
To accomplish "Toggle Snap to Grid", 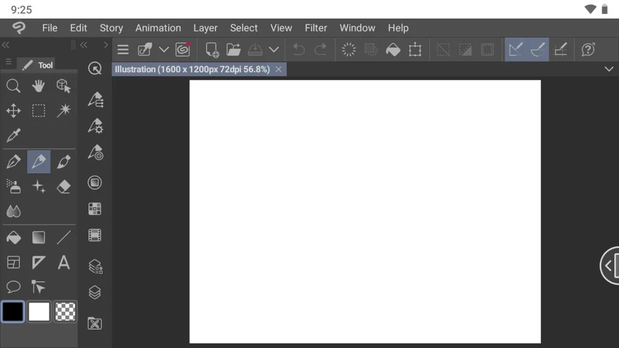I will tap(560, 50).
